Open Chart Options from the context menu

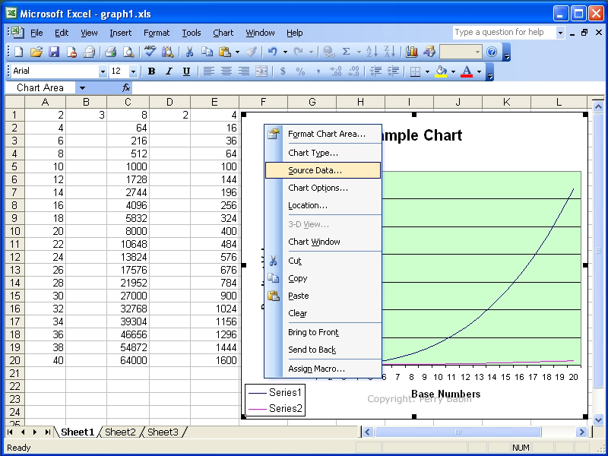[322, 188]
